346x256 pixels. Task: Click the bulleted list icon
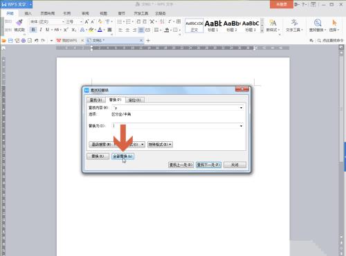[x=120, y=21]
